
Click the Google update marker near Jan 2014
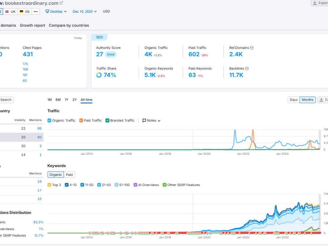90,233
